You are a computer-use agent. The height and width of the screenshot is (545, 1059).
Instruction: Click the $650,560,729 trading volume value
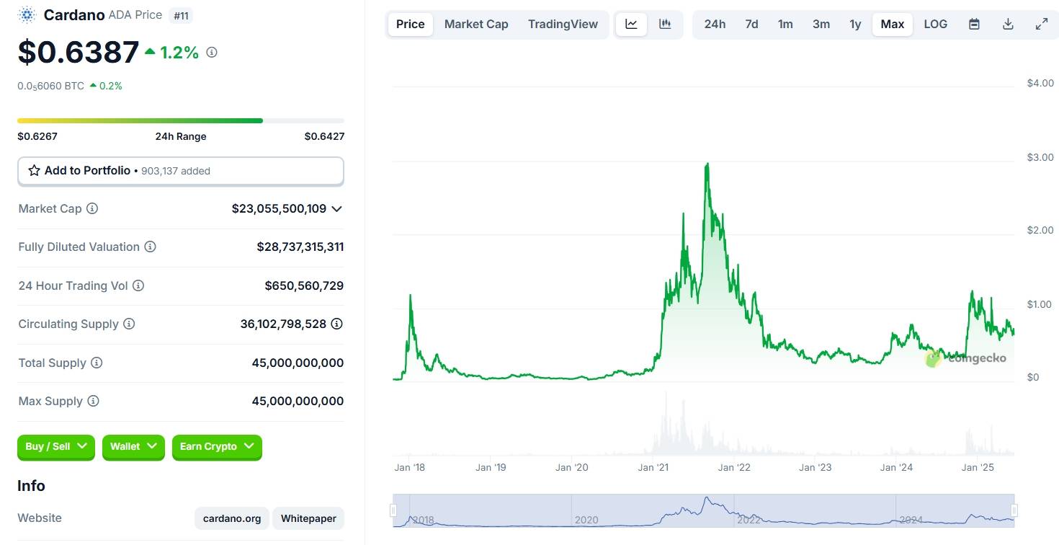304,285
